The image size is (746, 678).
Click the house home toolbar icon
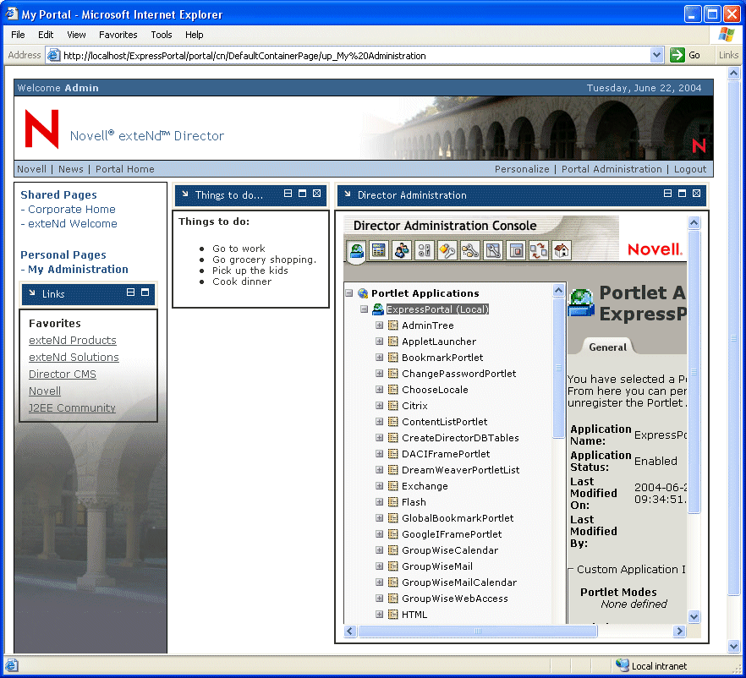[x=562, y=250]
